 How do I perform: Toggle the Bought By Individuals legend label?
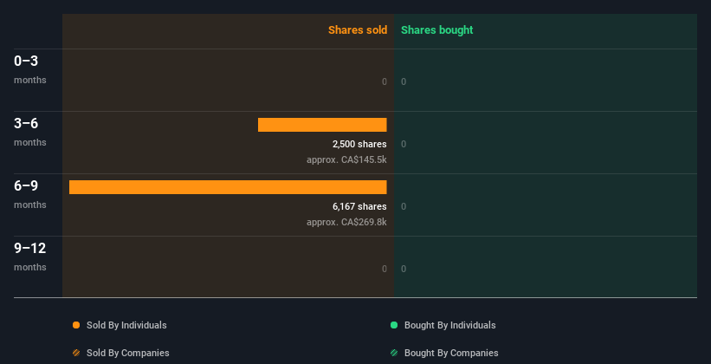(x=449, y=325)
